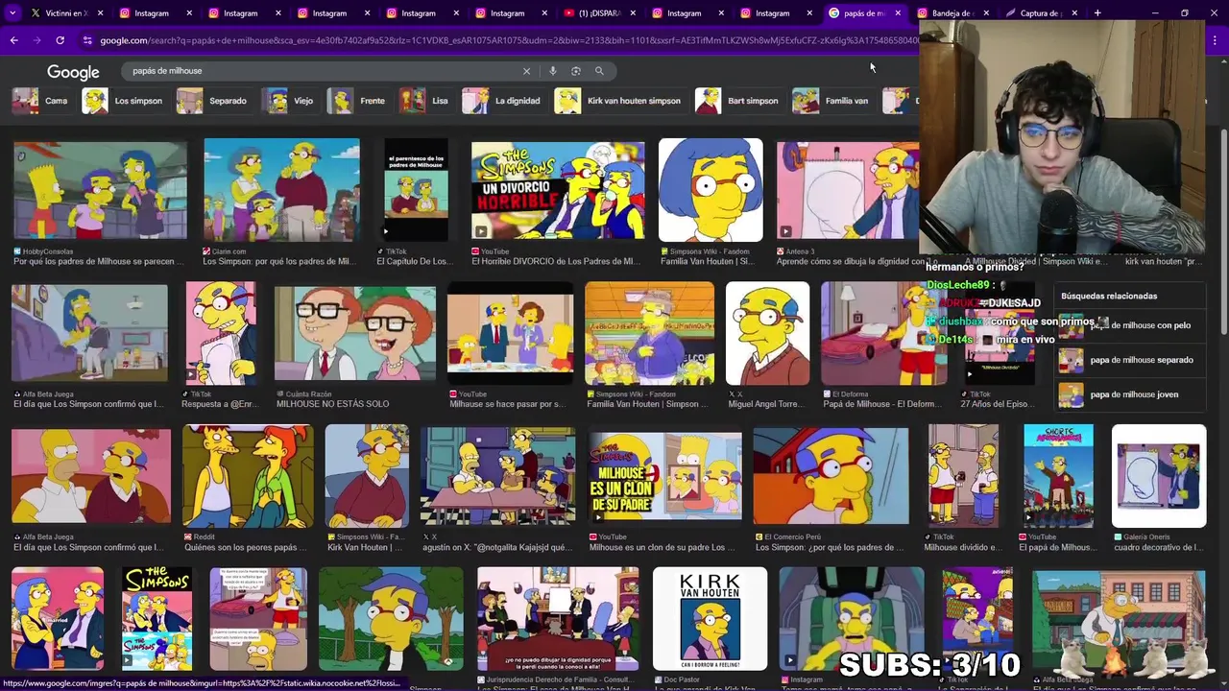The image size is (1229, 691).
Task: Start voice search with the microphone icon
Action: [x=552, y=71]
